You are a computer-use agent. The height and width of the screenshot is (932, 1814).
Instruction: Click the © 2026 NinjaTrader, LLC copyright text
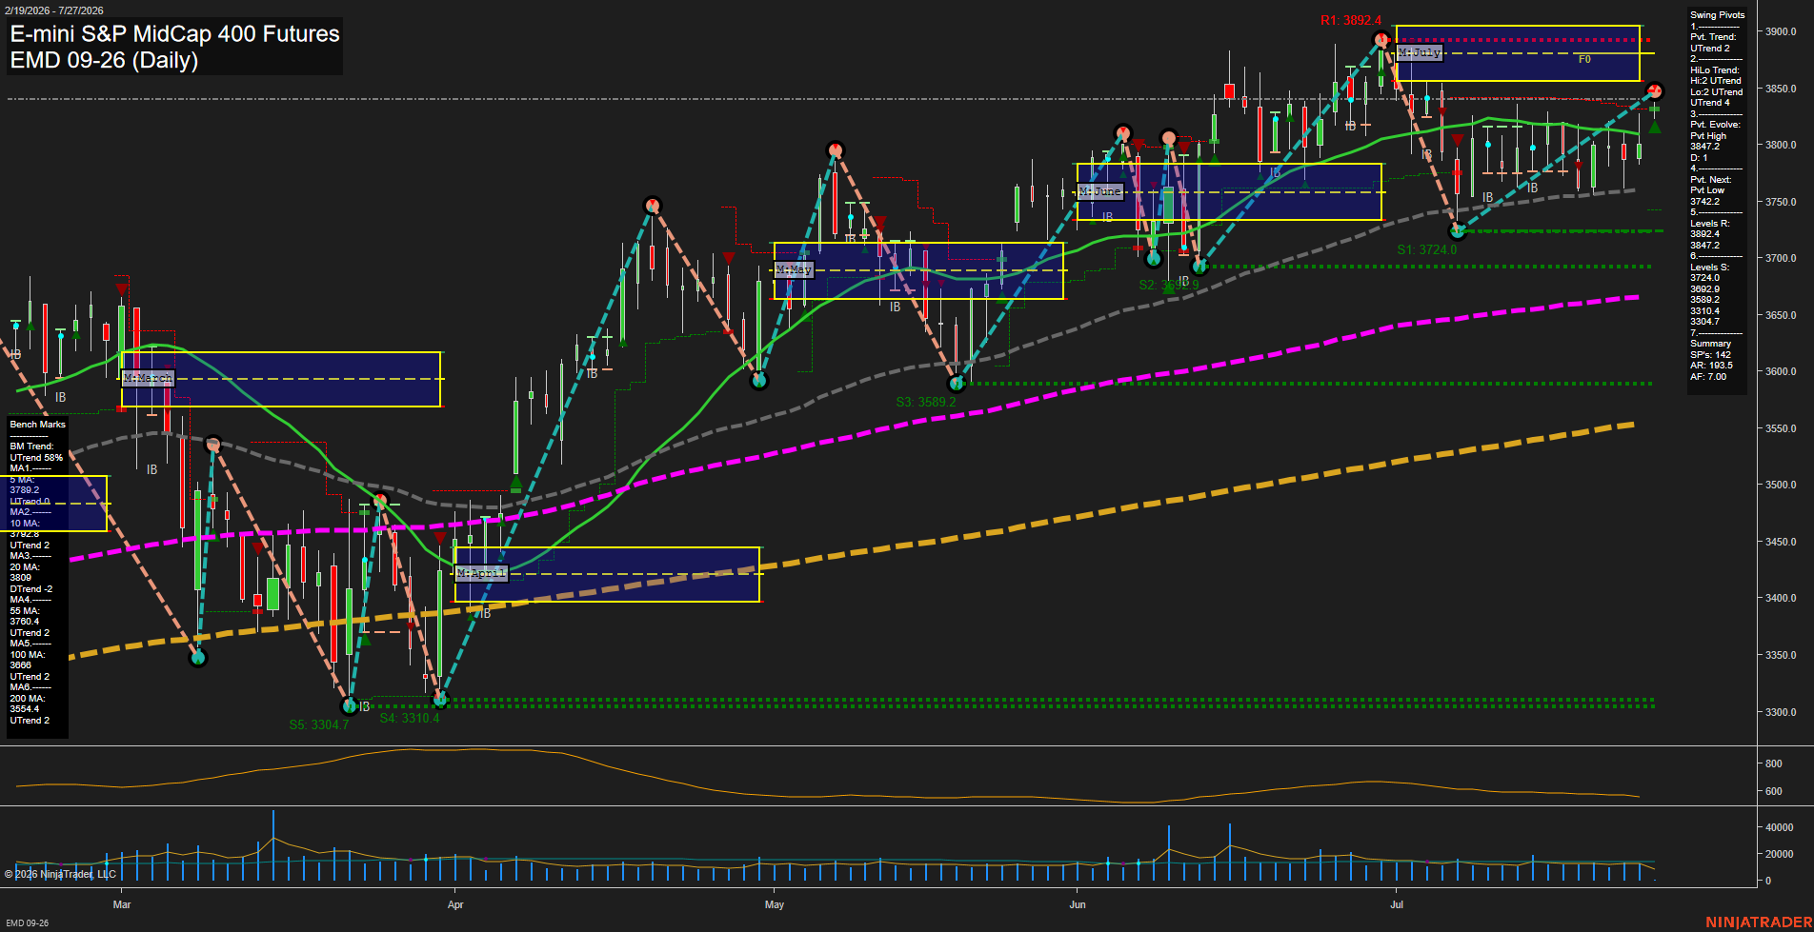point(60,874)
